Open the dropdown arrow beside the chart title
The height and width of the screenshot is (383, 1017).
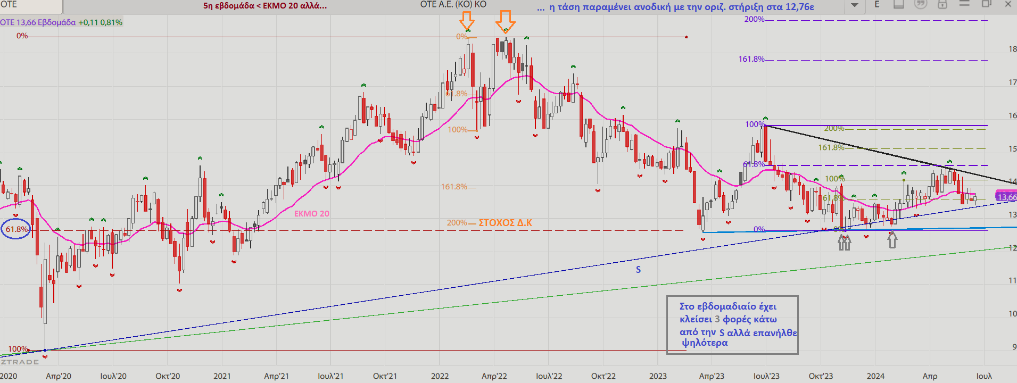tap(855, 5)
